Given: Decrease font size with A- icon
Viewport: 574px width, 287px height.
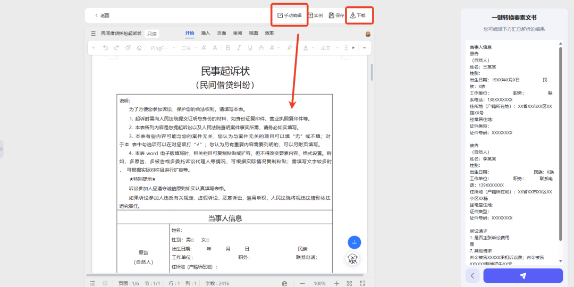Looking at the screenshot, I should pyautogui.click(x=215, y=48).
